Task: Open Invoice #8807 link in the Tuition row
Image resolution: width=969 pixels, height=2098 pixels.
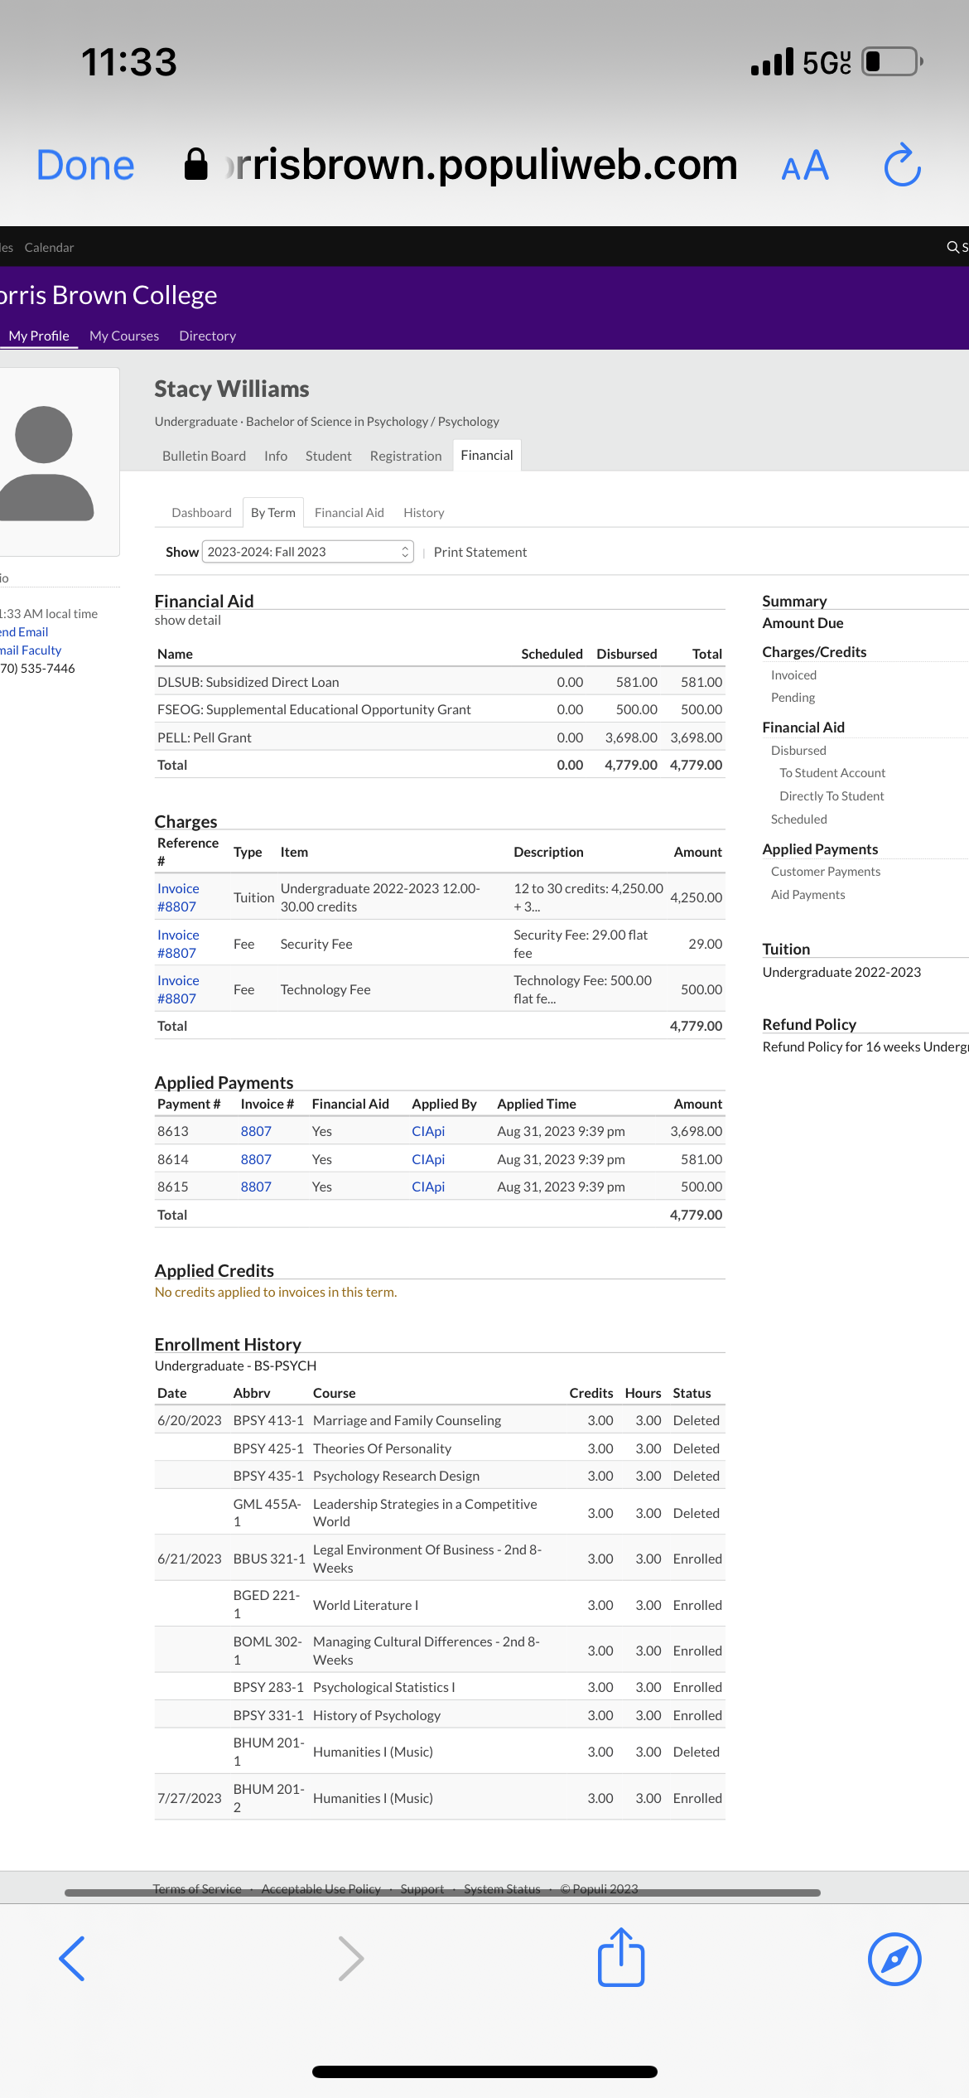Action: click(178, 897)
